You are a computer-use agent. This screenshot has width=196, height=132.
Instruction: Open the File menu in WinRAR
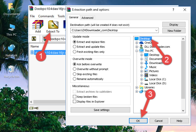[x=32, y=16]
